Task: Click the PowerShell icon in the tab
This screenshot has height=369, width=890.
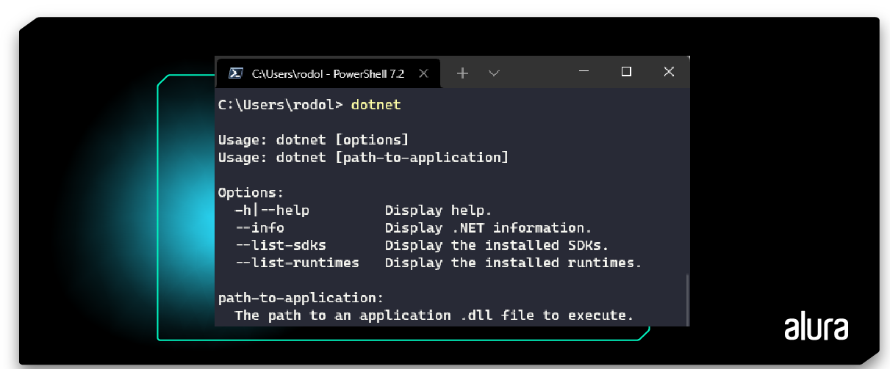Action: click(236, 73)
